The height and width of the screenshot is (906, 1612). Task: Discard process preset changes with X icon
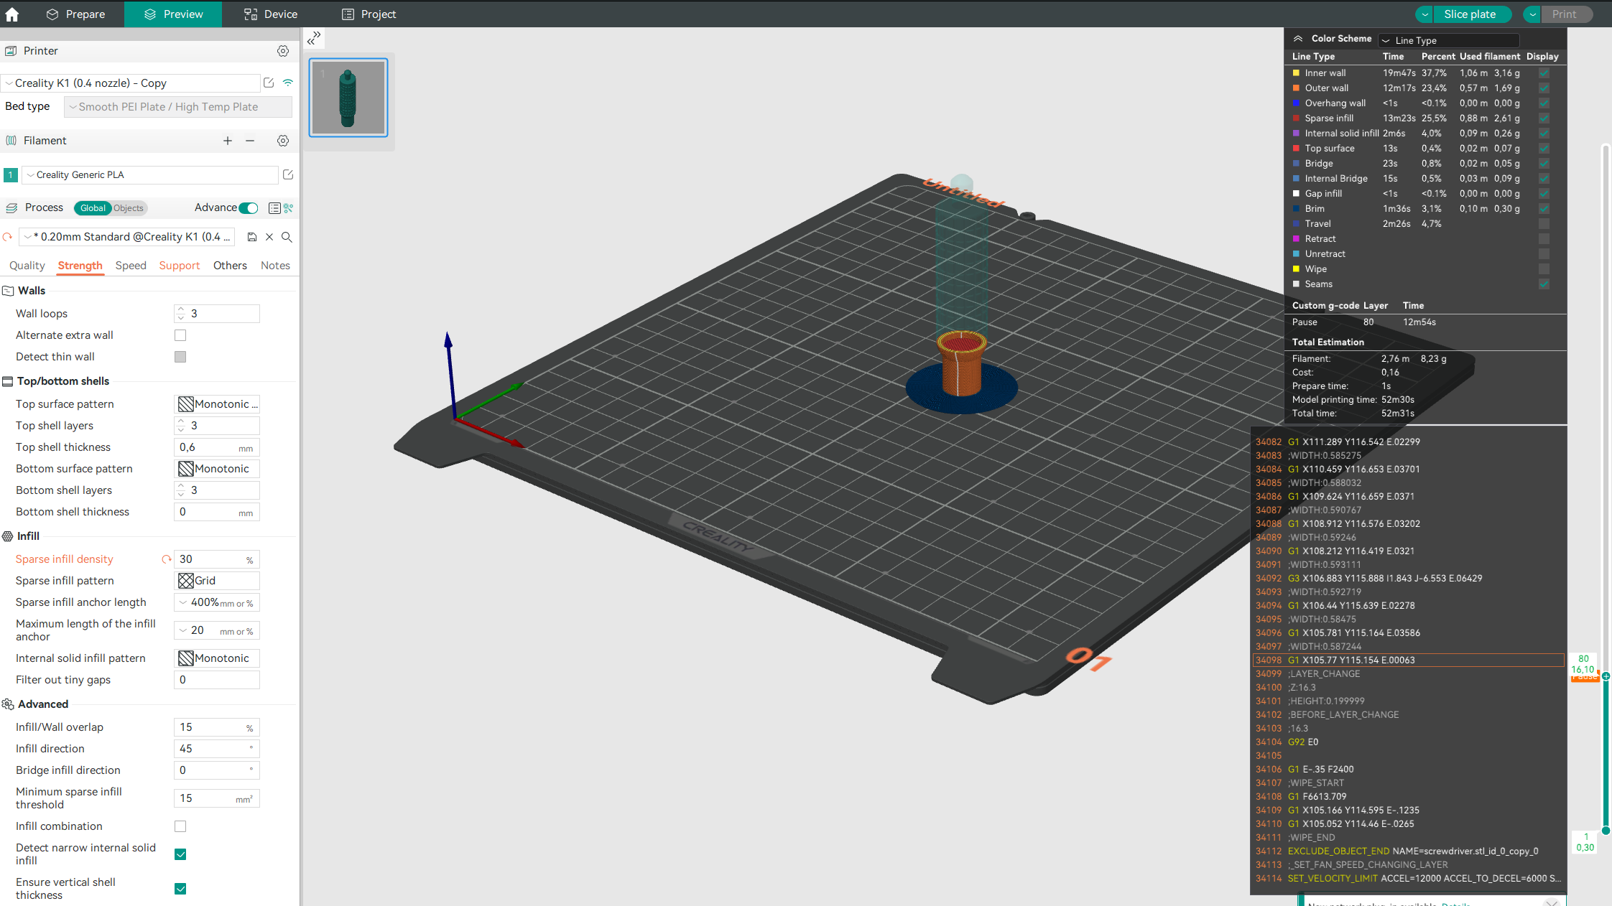(x=269, y=237)
